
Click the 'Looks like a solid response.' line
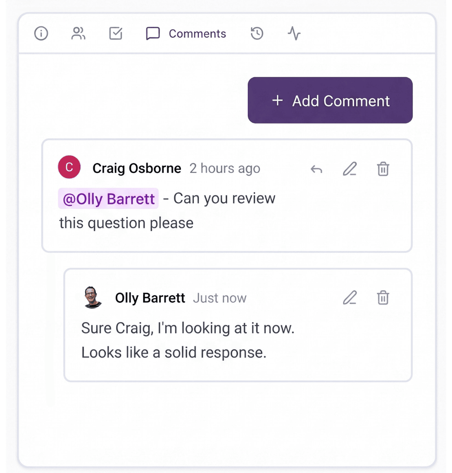[x=174, y=352]
